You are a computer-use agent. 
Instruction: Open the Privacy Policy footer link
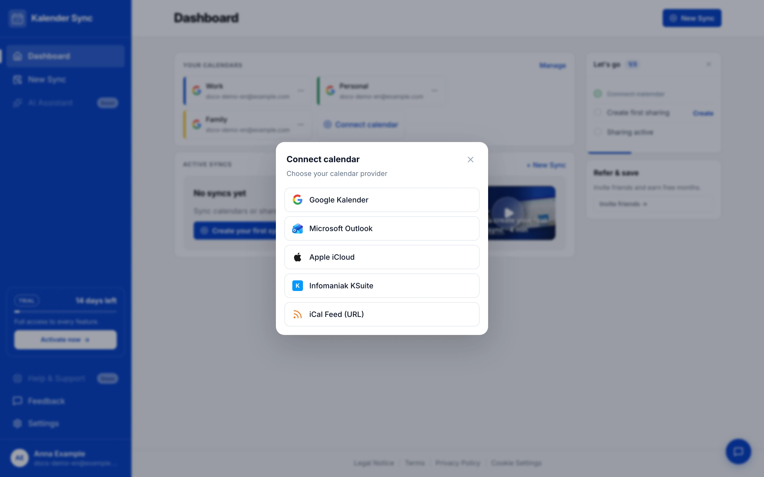[458, 463]
